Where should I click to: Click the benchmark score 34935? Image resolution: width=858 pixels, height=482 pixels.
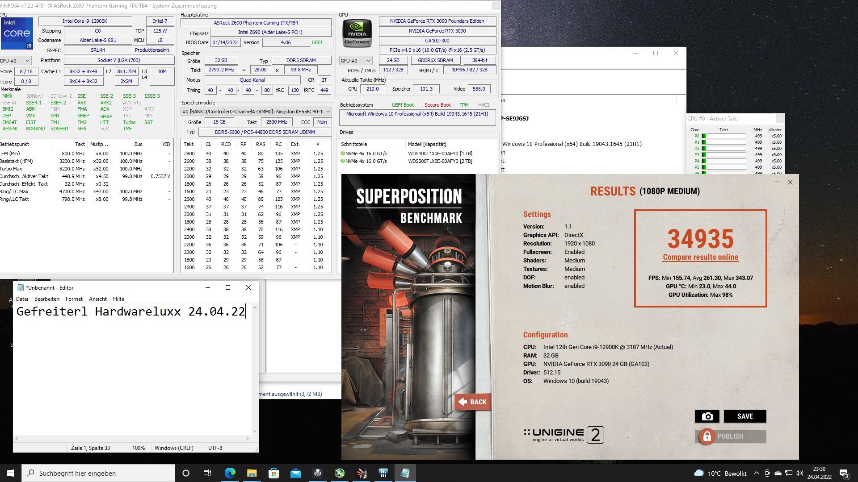(x=700, y=239)
